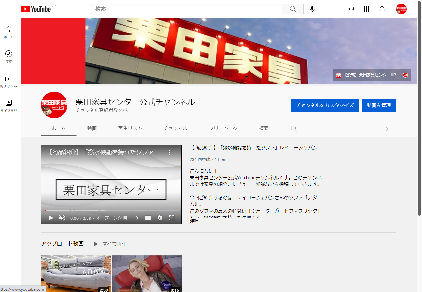Open Subscriptions in the sidebar
The image size is (422, 292).
click(x=9, y=81)
